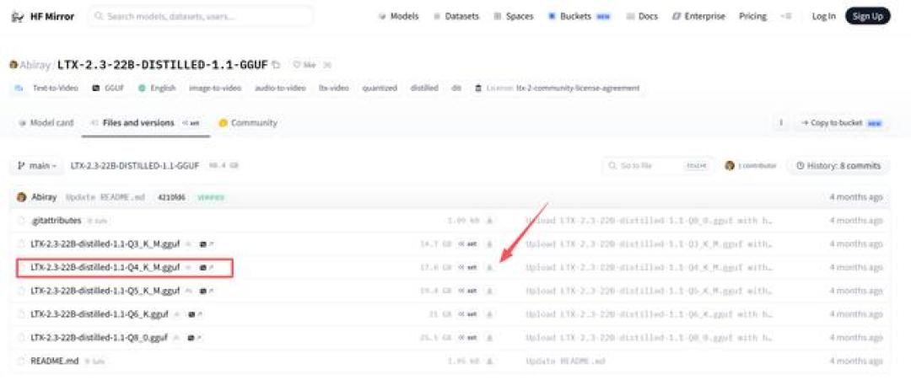Viewport: 911px width, 380px height.
Task: Focus the search models, datasets, users field
Action: [x=201, y=16]
